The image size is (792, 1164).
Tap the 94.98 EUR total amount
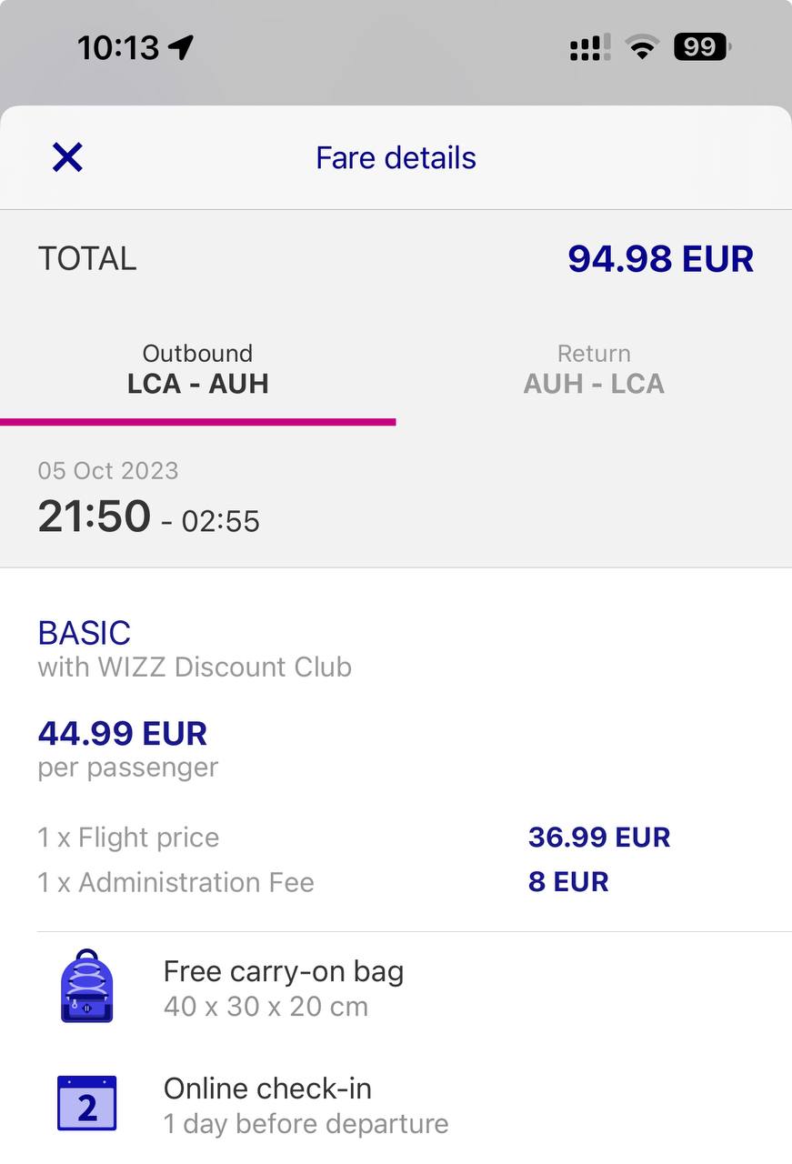pos(660,258)
